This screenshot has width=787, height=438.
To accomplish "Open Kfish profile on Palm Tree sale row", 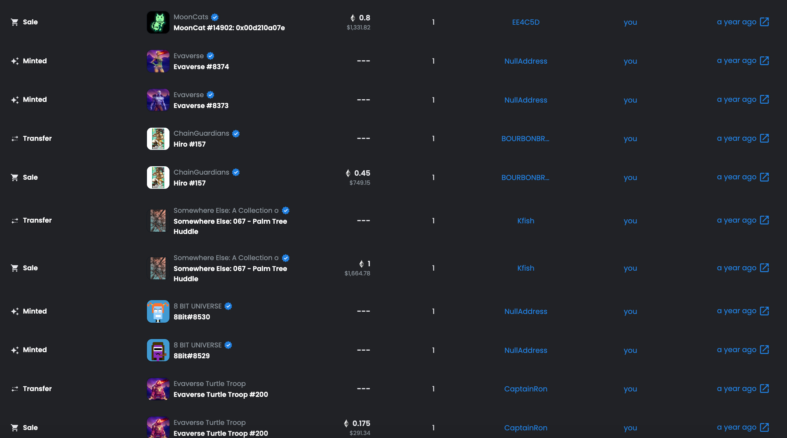I will [526, 268].
